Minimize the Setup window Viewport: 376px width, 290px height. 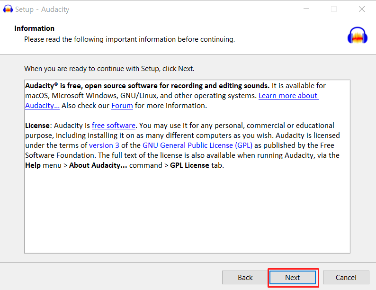click(306, 9)
